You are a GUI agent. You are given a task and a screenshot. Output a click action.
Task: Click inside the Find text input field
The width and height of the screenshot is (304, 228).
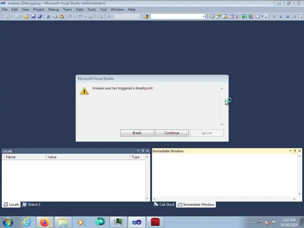click(176, 17)
